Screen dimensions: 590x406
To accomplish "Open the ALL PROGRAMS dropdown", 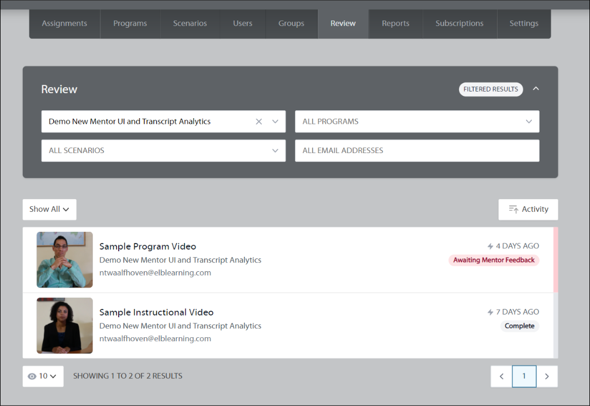I will tap(417, 121).
